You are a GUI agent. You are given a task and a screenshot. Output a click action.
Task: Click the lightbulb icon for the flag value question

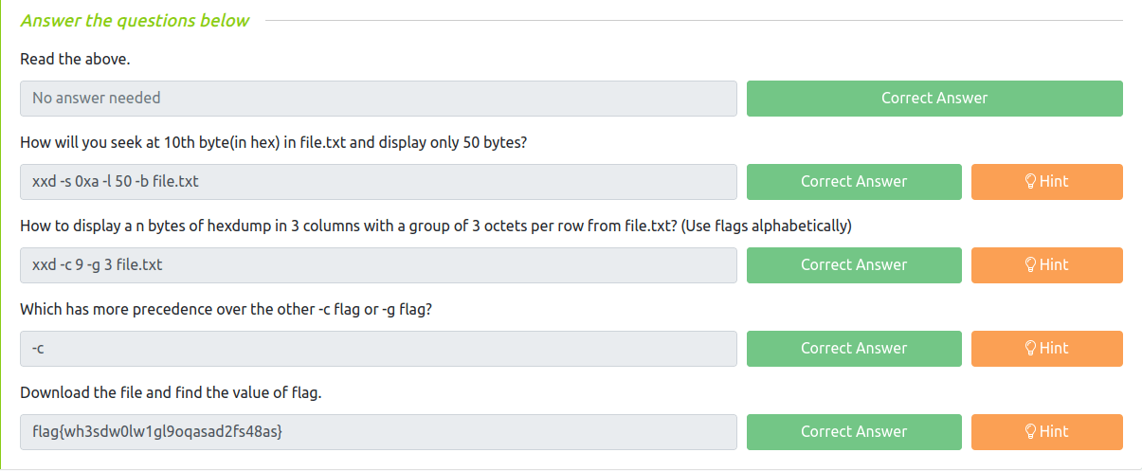coord(1031,432)
